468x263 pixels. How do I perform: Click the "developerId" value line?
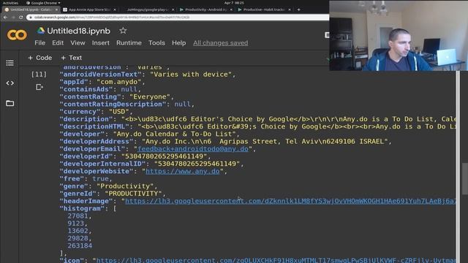[135, 156]
